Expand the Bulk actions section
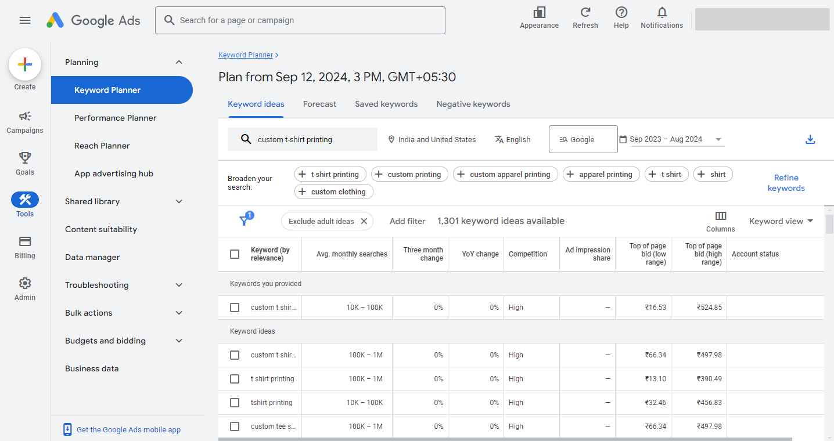 [179, 313]
